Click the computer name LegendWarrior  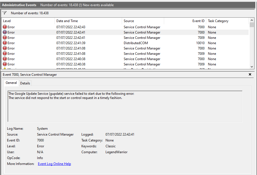[x=116, y=152]
